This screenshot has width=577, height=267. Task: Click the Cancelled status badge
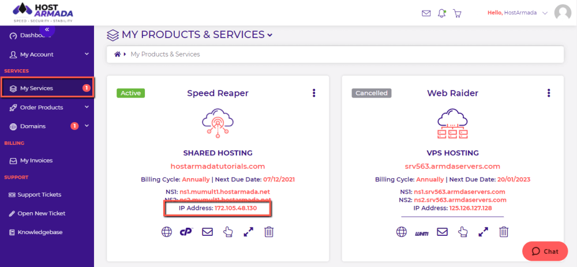point(372,93)
